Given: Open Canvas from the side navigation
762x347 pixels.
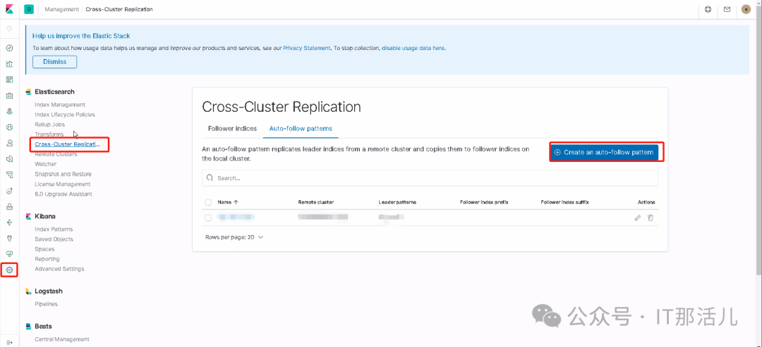Looking at the screenshot, I should (9, 96).
